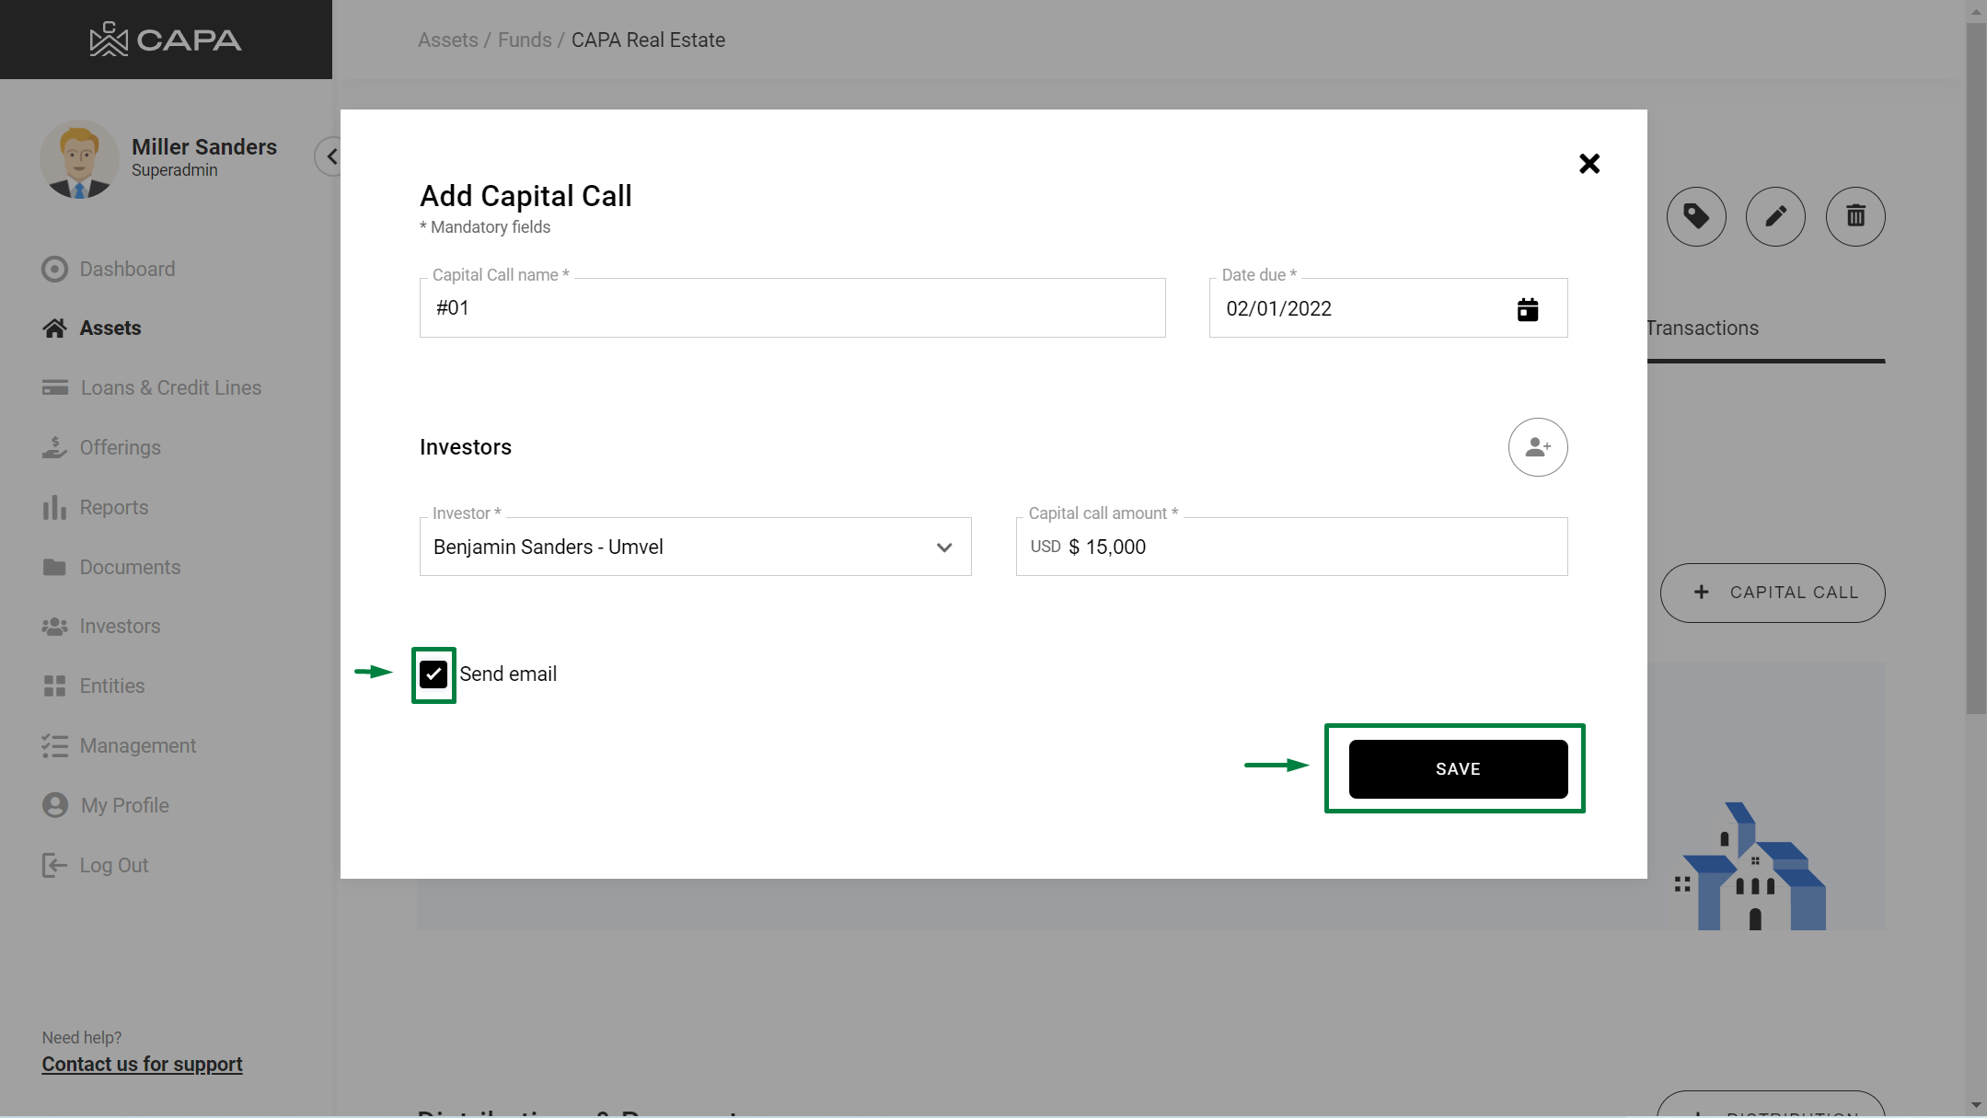Click the Capital Call name field
Screen dimensions: 1987x1118
coord(791,308)
